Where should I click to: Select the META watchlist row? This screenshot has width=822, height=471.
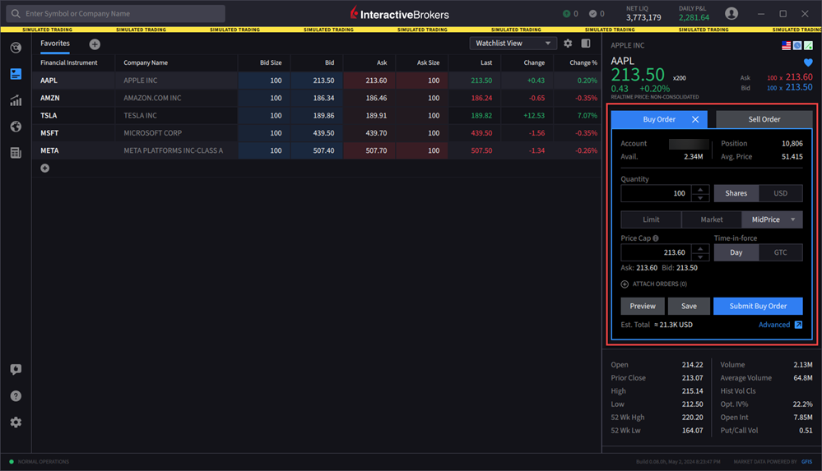[x=317, y=150]
